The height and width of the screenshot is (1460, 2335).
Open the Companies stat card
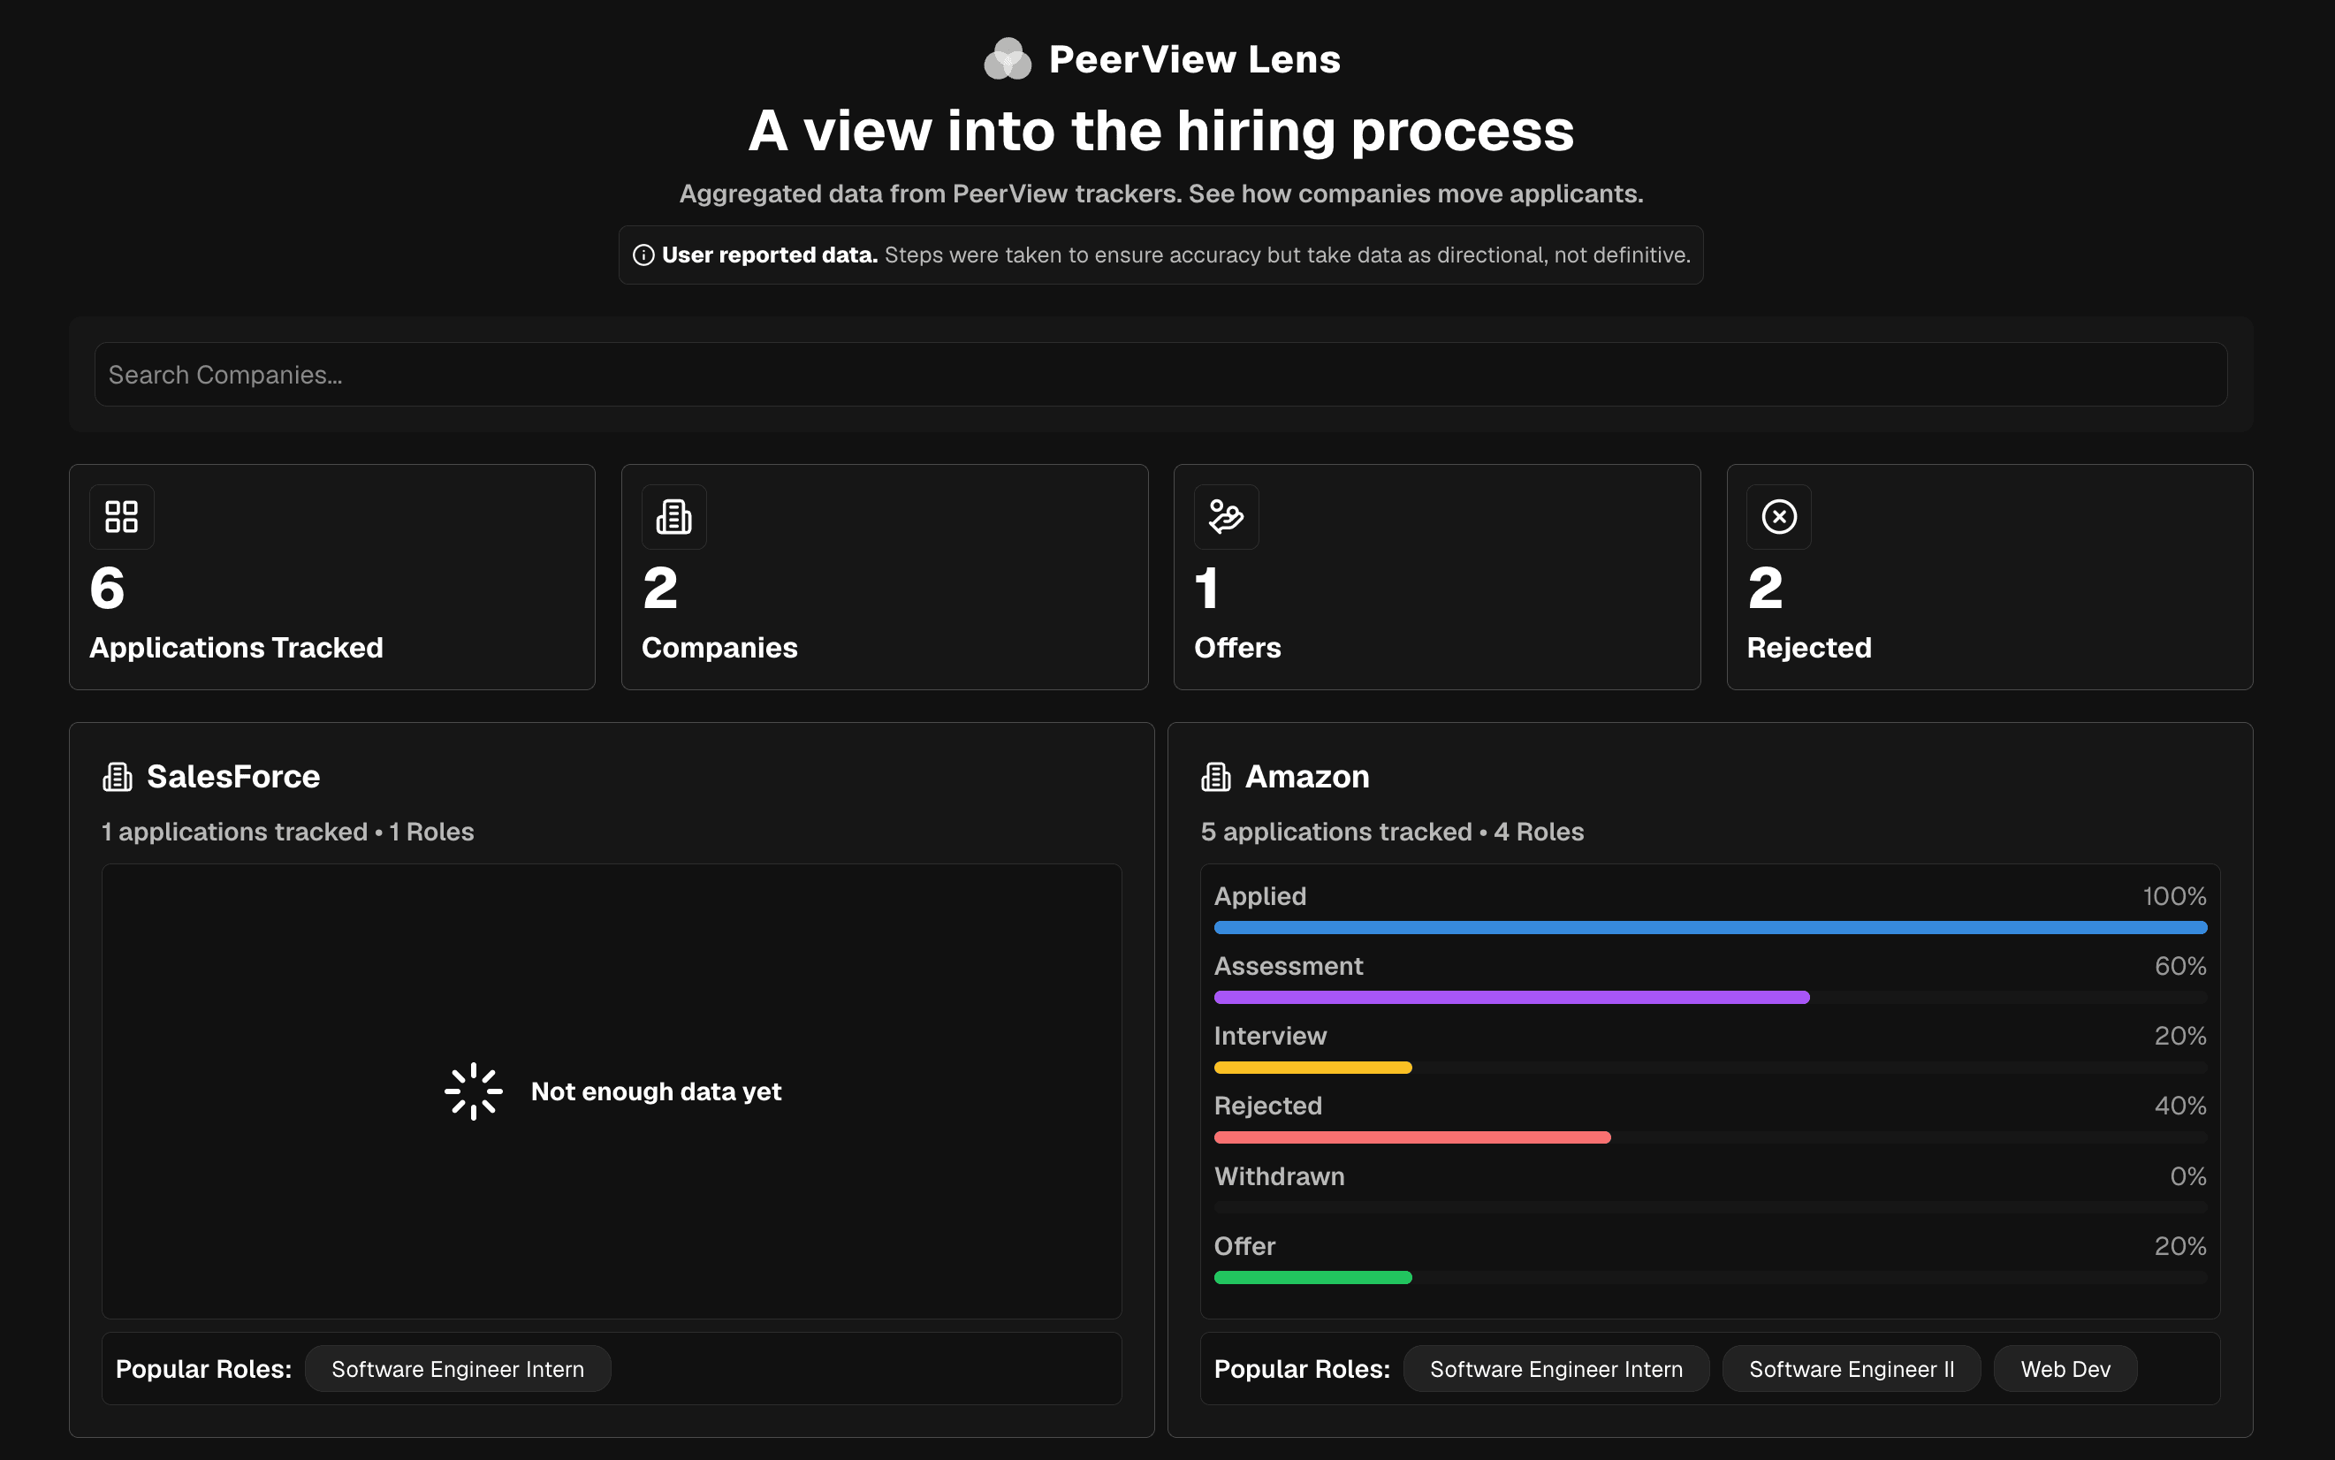pyautogui.click(x=885, y=577)
